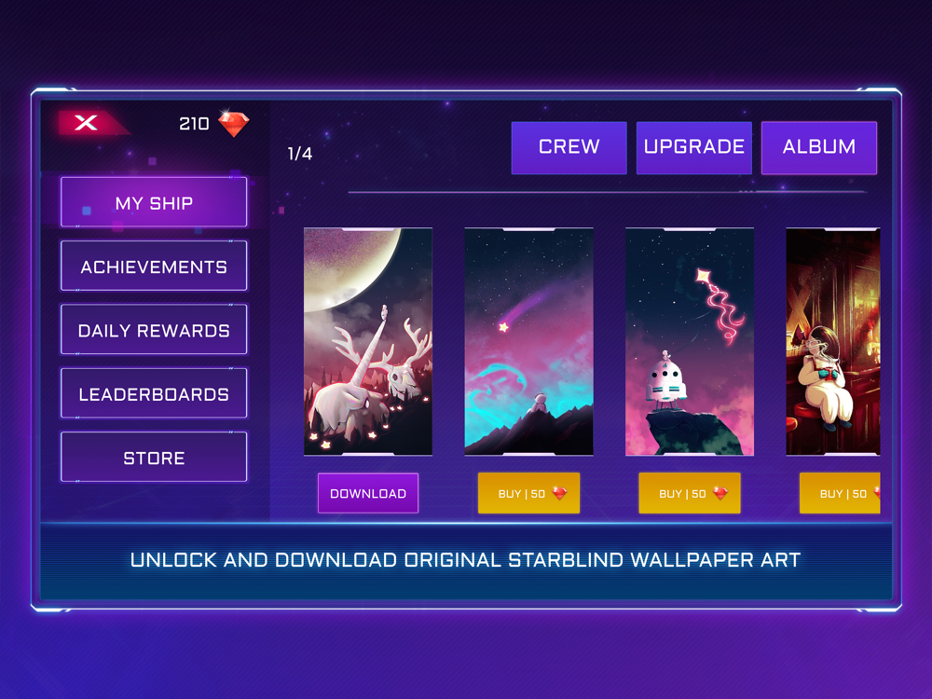The image size is (932, 699).
Task: Click the 1/4 page indicator
Action: click(x=299, y=154)
